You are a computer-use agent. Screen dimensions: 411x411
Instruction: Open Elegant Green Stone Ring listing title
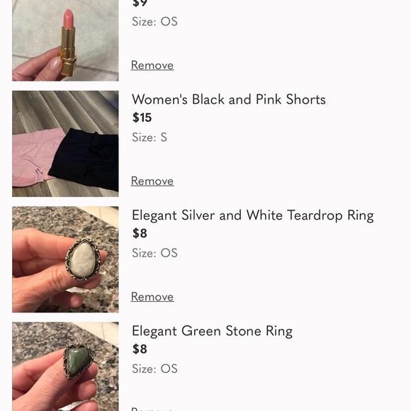tap(212, 331)
